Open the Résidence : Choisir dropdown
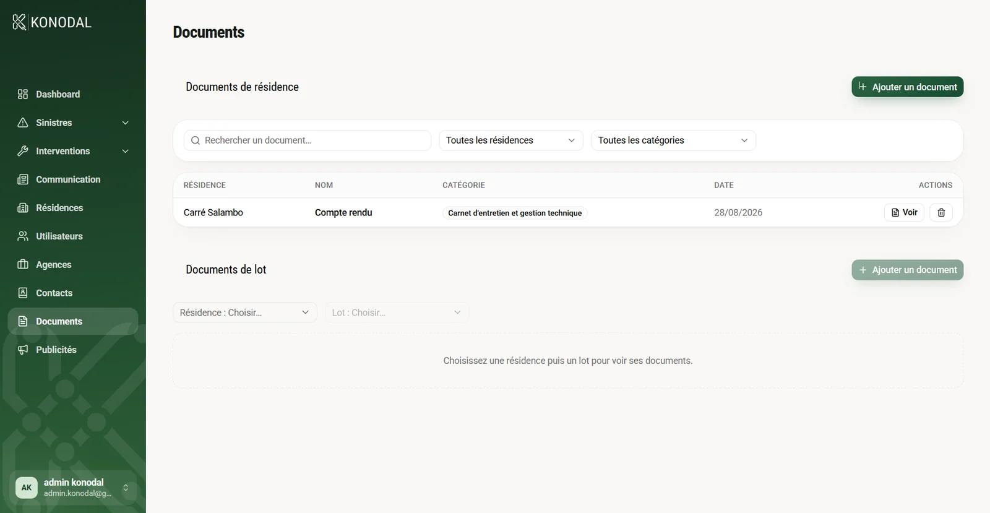 click(245, 313)
